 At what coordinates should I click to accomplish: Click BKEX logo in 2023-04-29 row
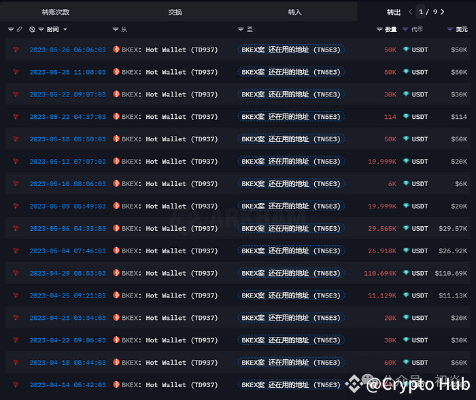(116, 273)
